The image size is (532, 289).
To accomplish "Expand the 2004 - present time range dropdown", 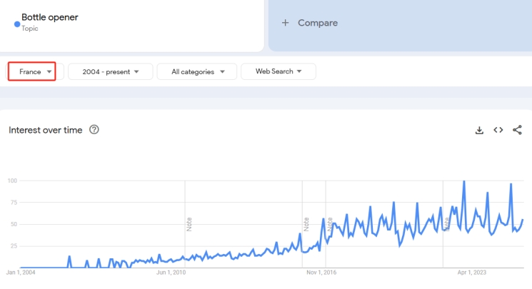I will pyautogui.click(x=111, y=71).
